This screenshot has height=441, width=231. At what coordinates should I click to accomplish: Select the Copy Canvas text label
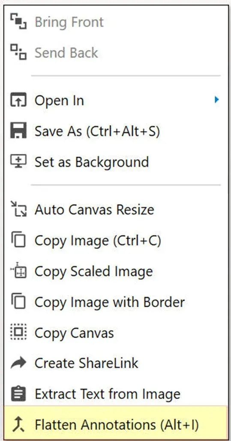click(74, 333)
